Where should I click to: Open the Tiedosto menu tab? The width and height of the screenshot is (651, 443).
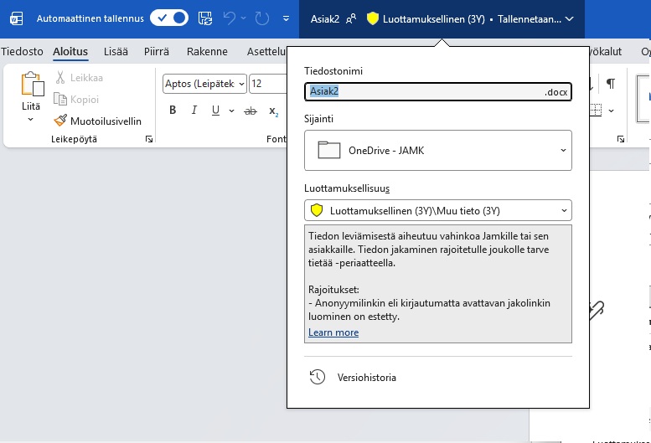(23, 51)
